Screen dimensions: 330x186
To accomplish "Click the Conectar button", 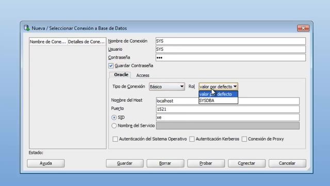I will tap(246, 163).
